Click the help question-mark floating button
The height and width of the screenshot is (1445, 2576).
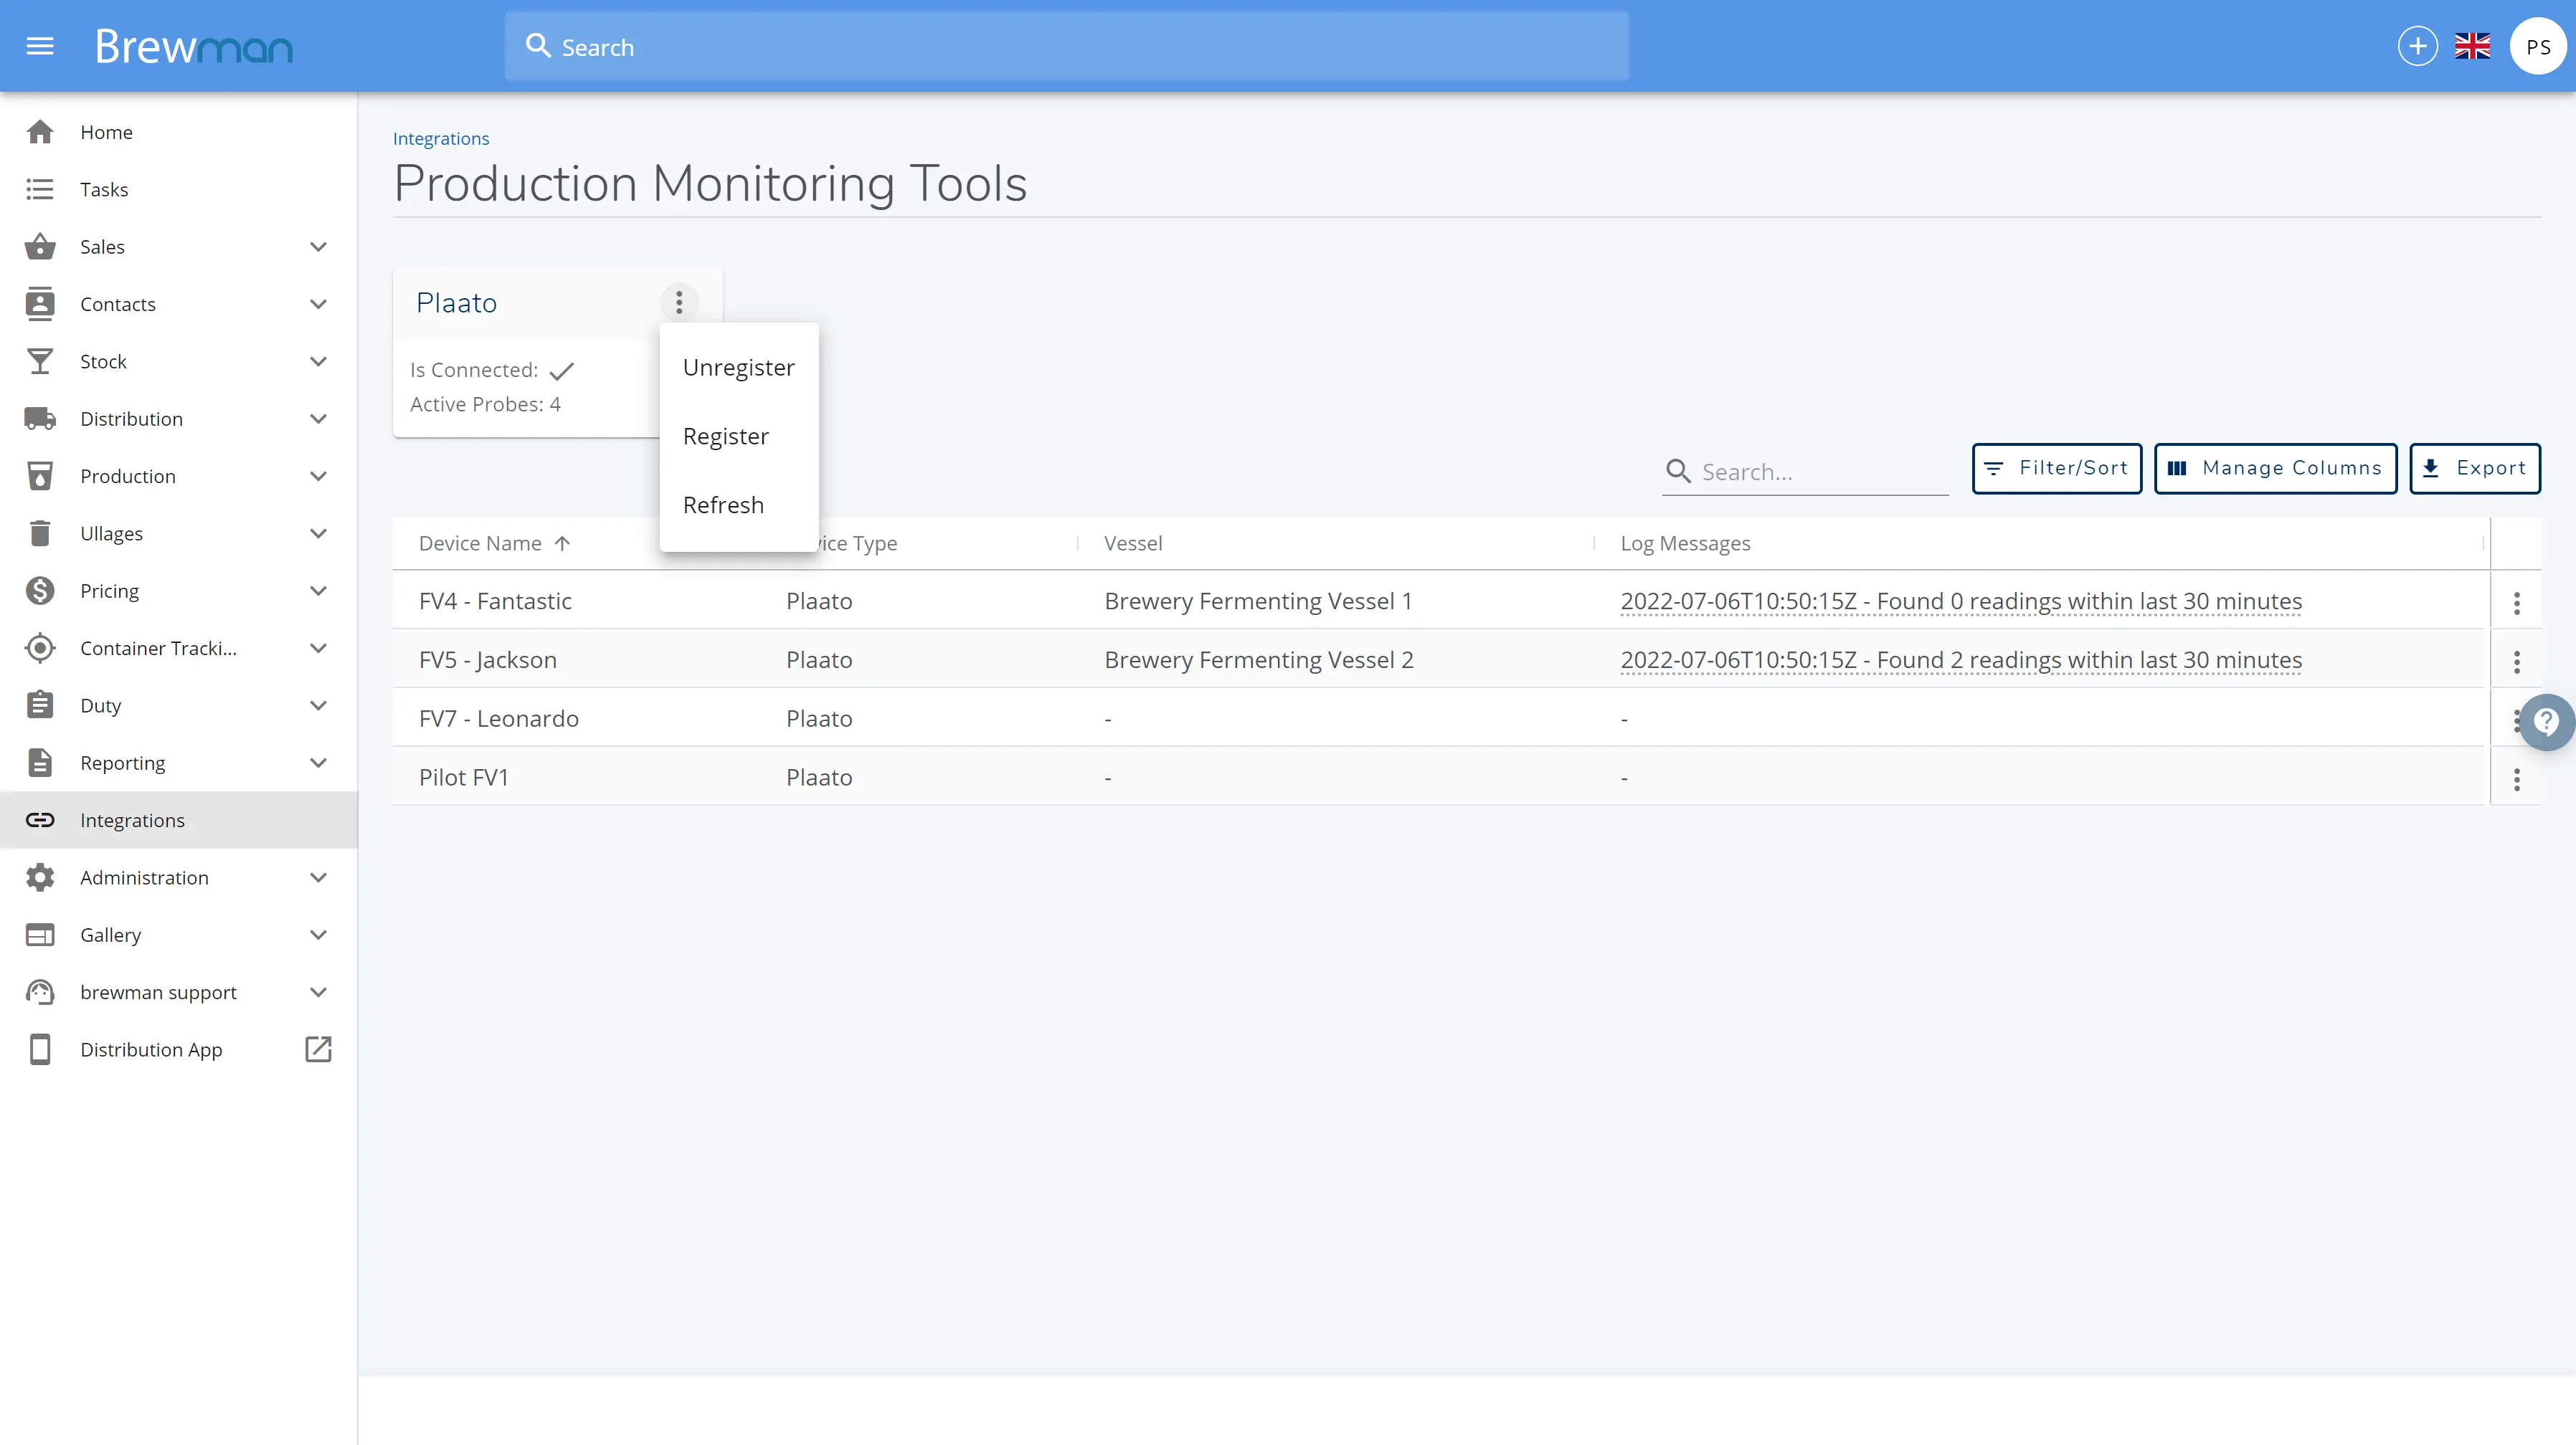[2546, 722]
